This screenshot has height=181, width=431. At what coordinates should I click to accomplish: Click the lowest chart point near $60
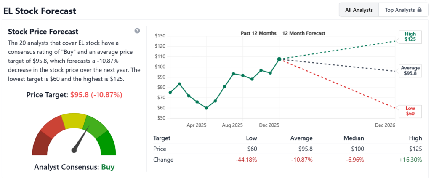pyautogui.click(x=206, y=108)
